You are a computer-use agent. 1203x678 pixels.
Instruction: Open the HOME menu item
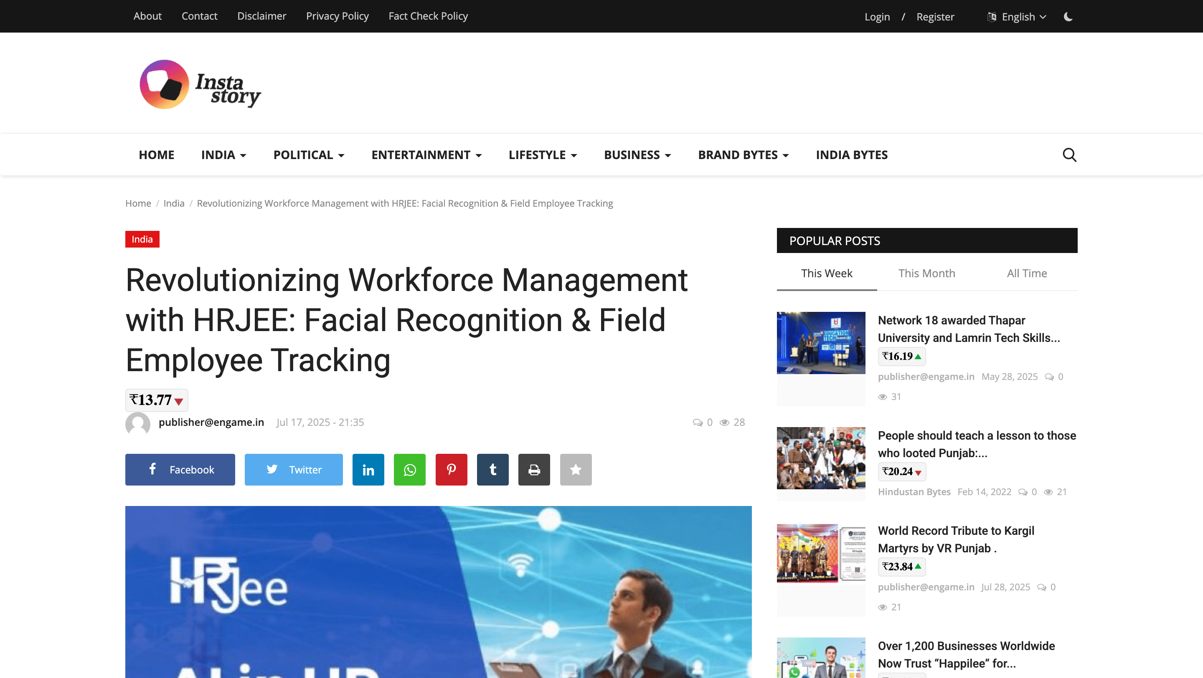pos(156,155)
